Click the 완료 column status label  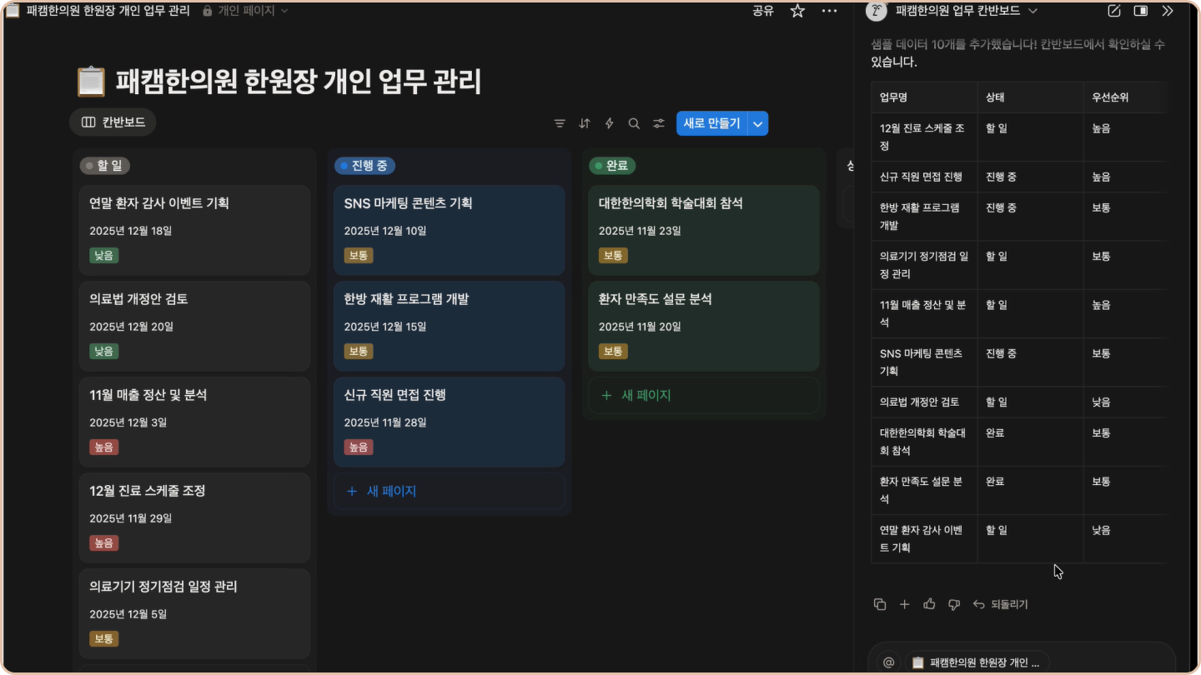pos(612,166)
